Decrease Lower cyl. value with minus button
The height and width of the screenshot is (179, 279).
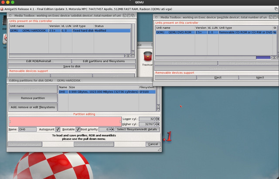click(156, 119)
